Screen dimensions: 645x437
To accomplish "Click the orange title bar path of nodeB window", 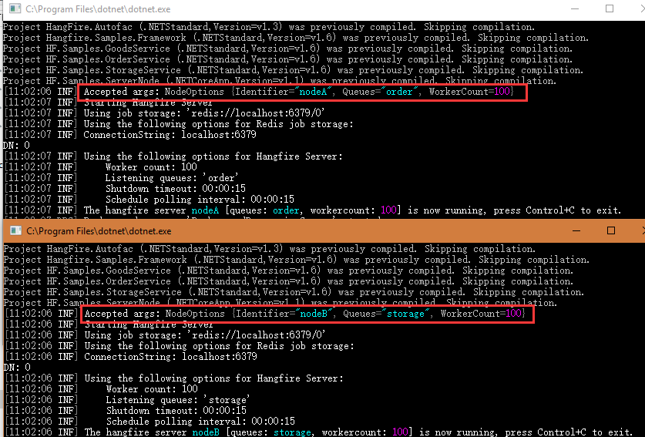I will [99, 231].
